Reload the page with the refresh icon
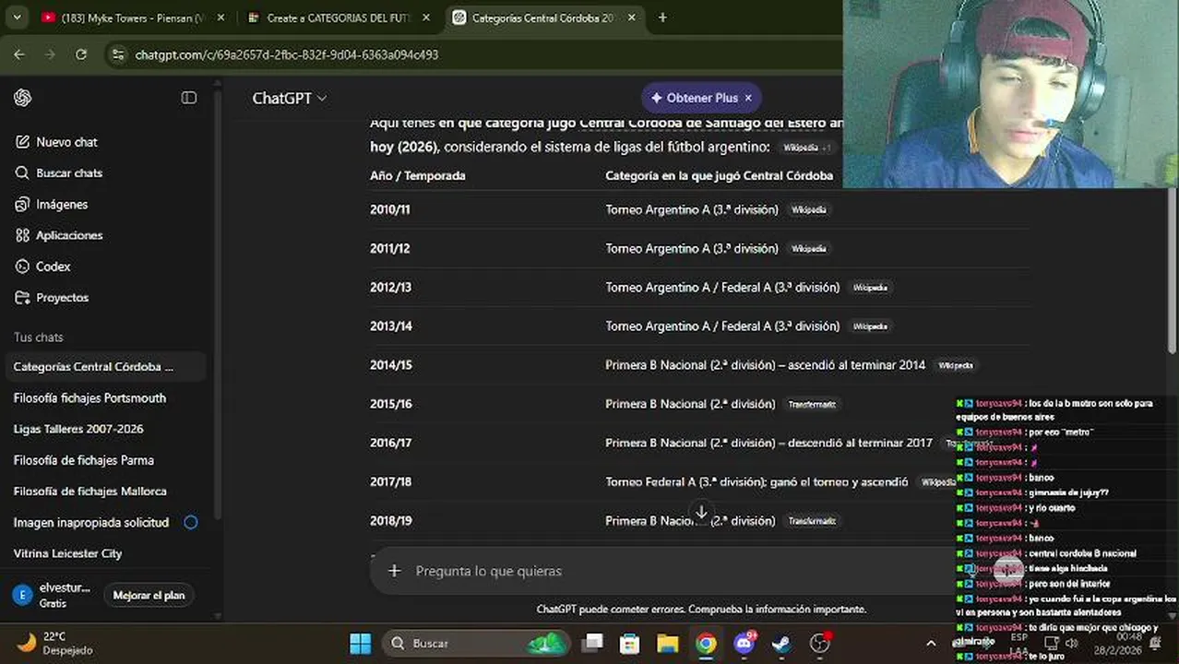The image size is (1179, 664). tap(81, 54)
